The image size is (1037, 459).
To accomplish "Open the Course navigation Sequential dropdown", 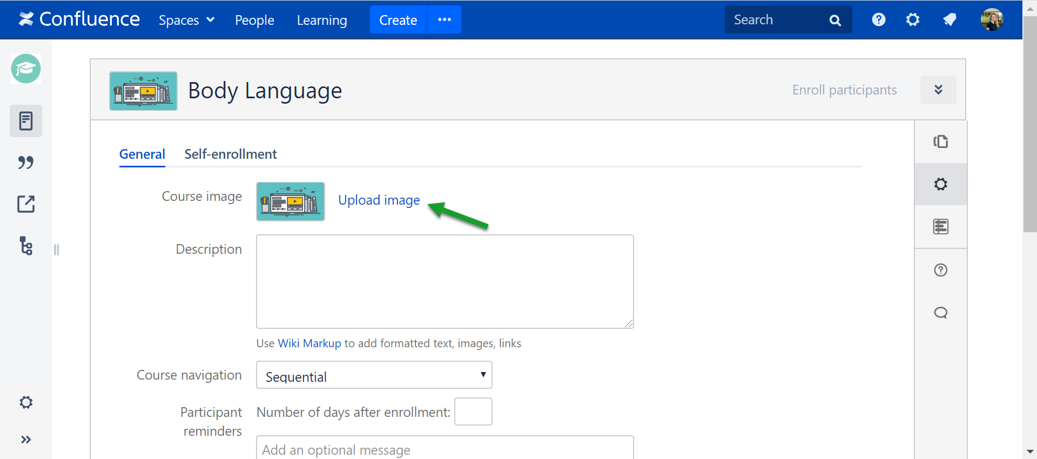I will [x=374, y=375].
